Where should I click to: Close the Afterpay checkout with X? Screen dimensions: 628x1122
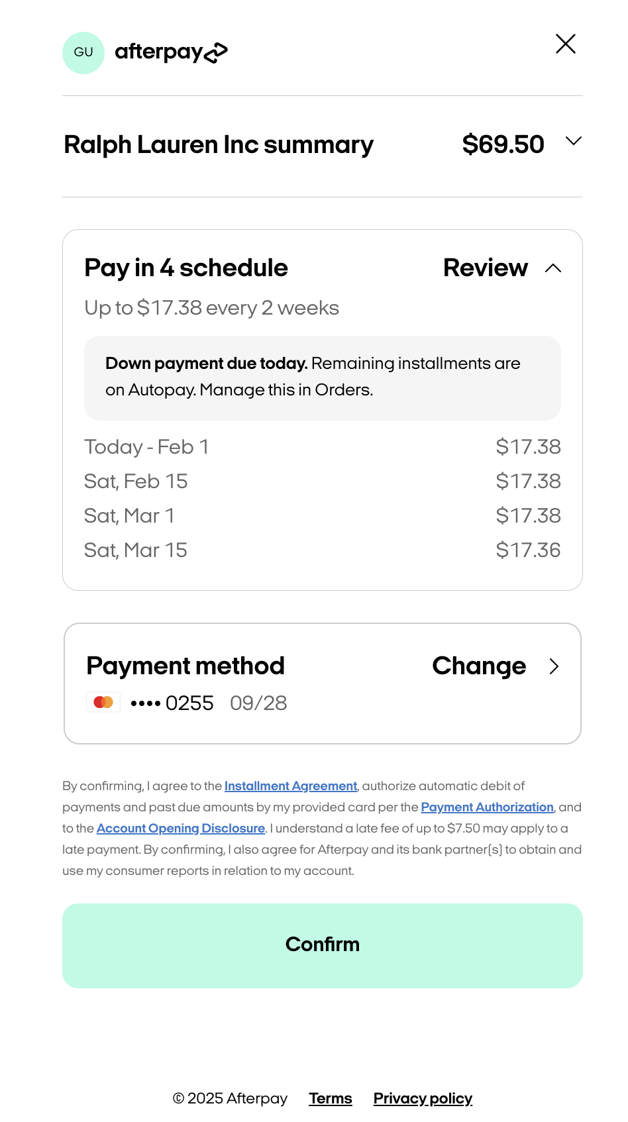point(565,44)
